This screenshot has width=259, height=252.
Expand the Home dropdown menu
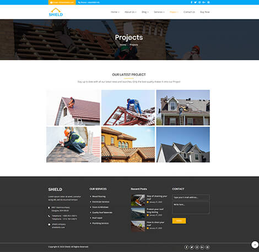[115, 12]
